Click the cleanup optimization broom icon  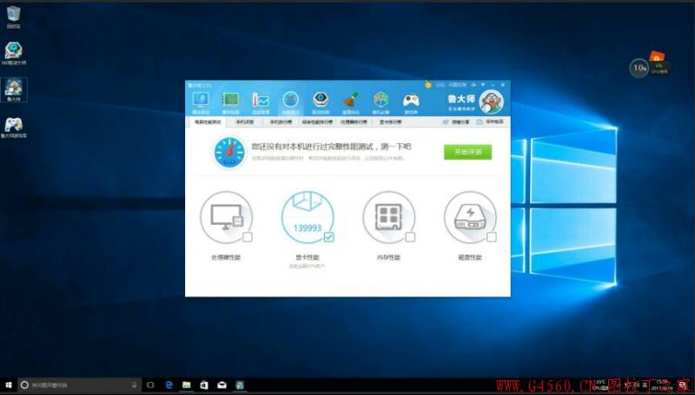coord(350,102)
